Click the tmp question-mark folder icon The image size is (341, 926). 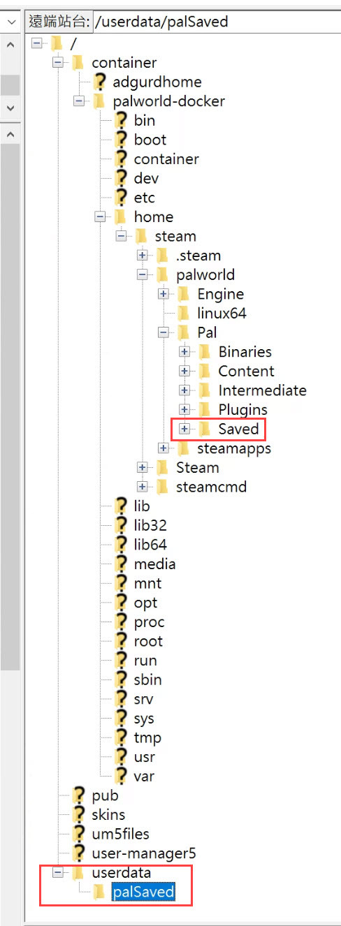[x=122, y=737]
